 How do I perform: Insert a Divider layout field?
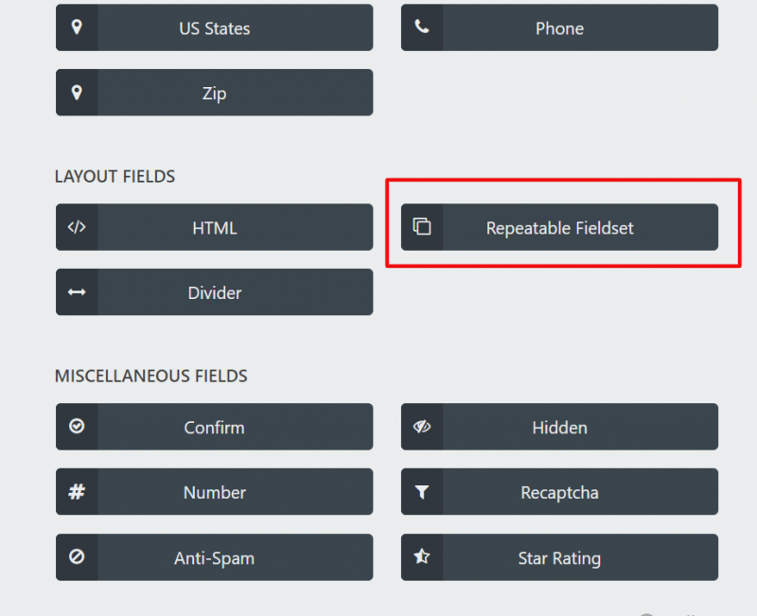215,293
